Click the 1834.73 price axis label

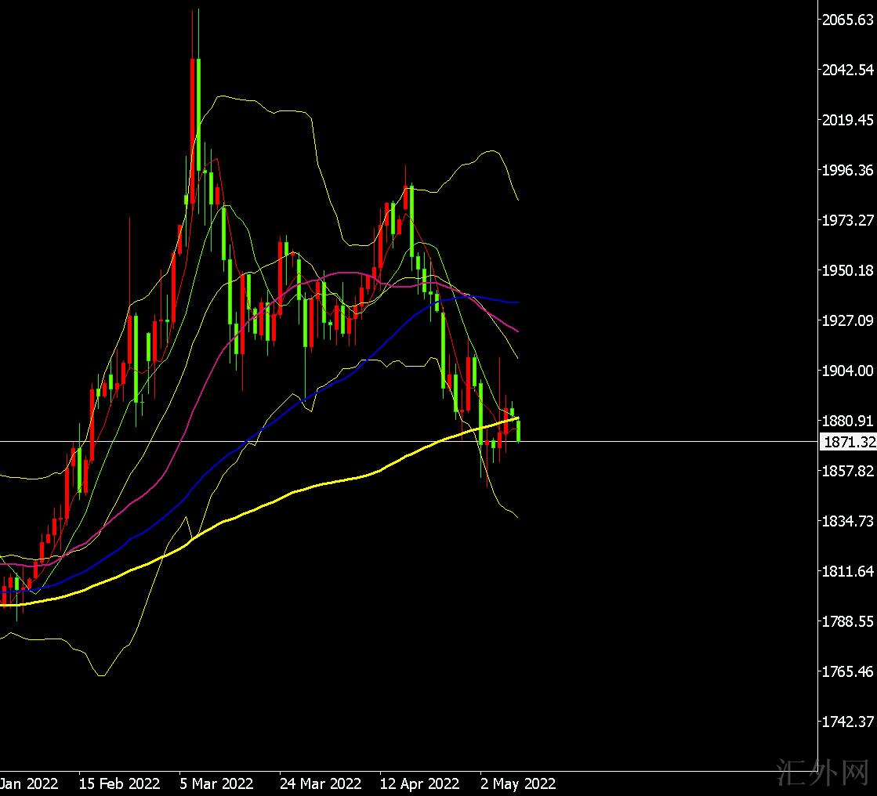847,521
